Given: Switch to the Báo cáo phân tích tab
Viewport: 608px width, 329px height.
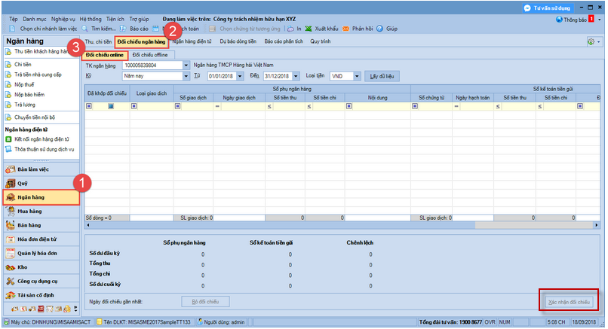Looking at the screenshot, I should 284,41.
